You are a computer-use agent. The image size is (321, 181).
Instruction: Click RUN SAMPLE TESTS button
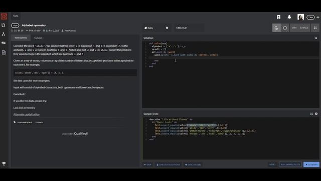click(x=290, y=164)
